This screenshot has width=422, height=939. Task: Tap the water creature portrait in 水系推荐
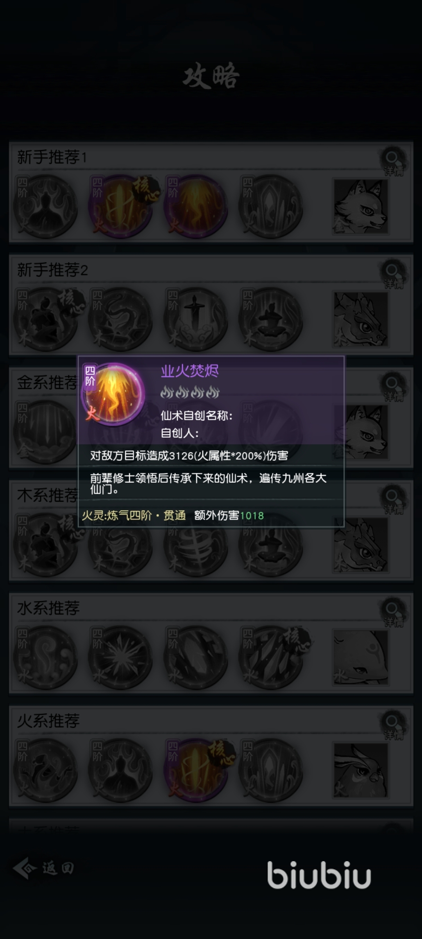pyautogui.click(x=360, y=657)
